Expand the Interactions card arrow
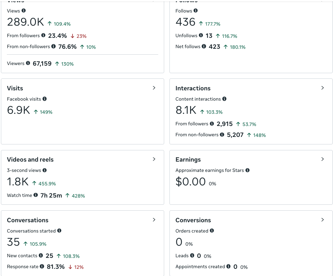Viewport: 333px width, 276px height. tap(323, 88)
